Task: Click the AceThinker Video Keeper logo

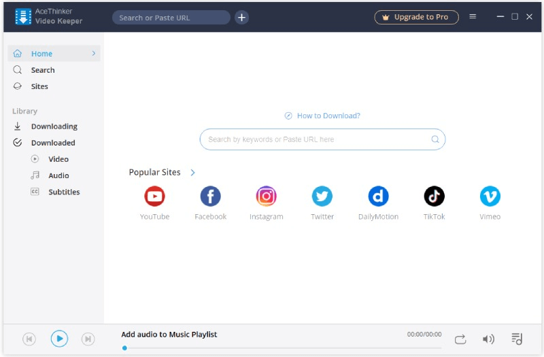Action: click(23, 16)
